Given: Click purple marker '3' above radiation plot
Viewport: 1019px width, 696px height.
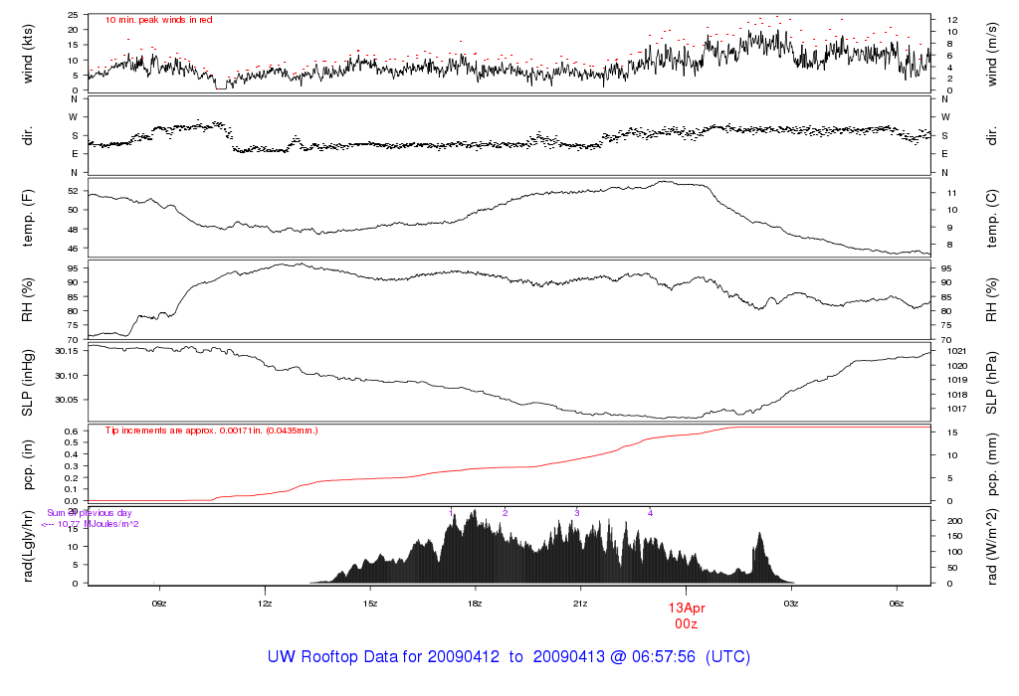Looking at the screenshot, I should [576, 513].
